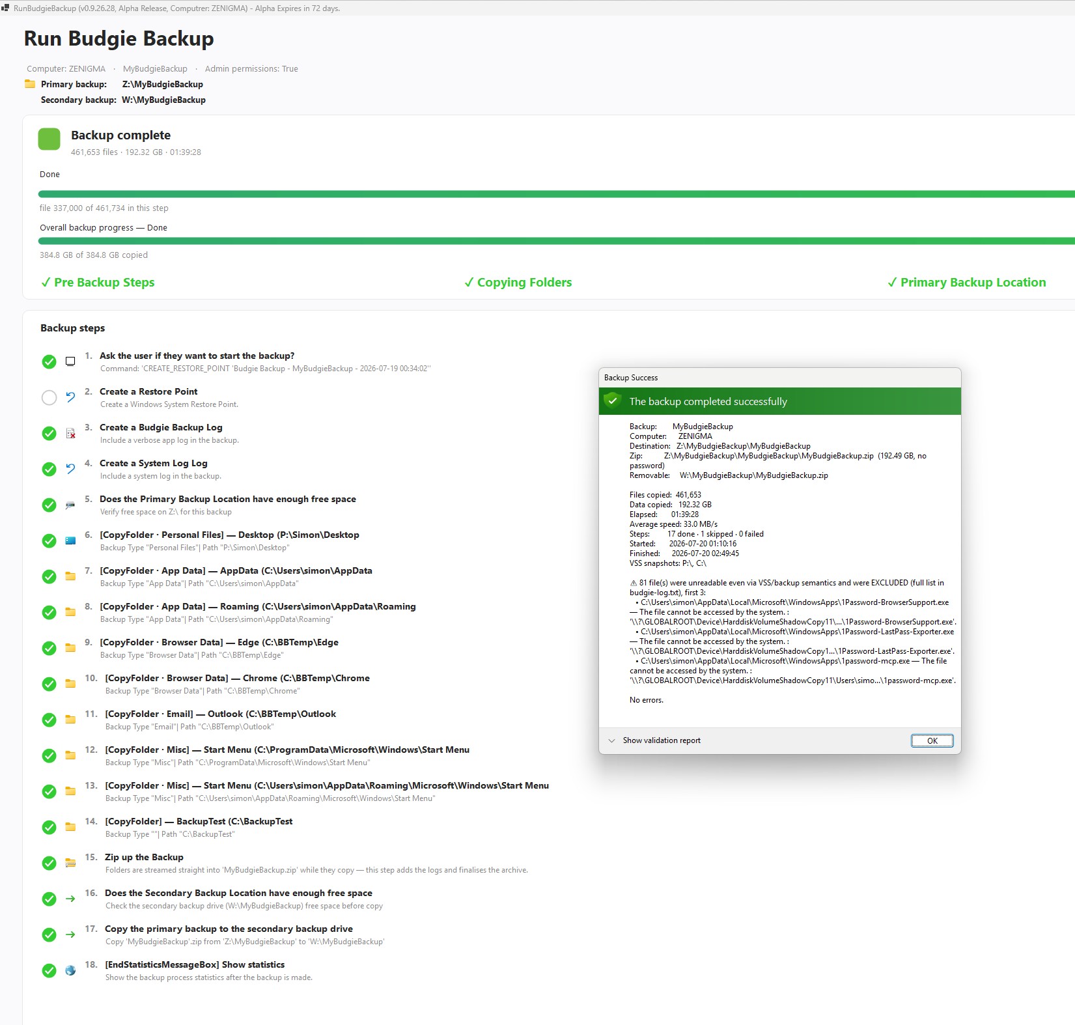The image size is (1075, 1025).
Task: Expand Show validation report chevron
Action: click(x=611, y=740)
